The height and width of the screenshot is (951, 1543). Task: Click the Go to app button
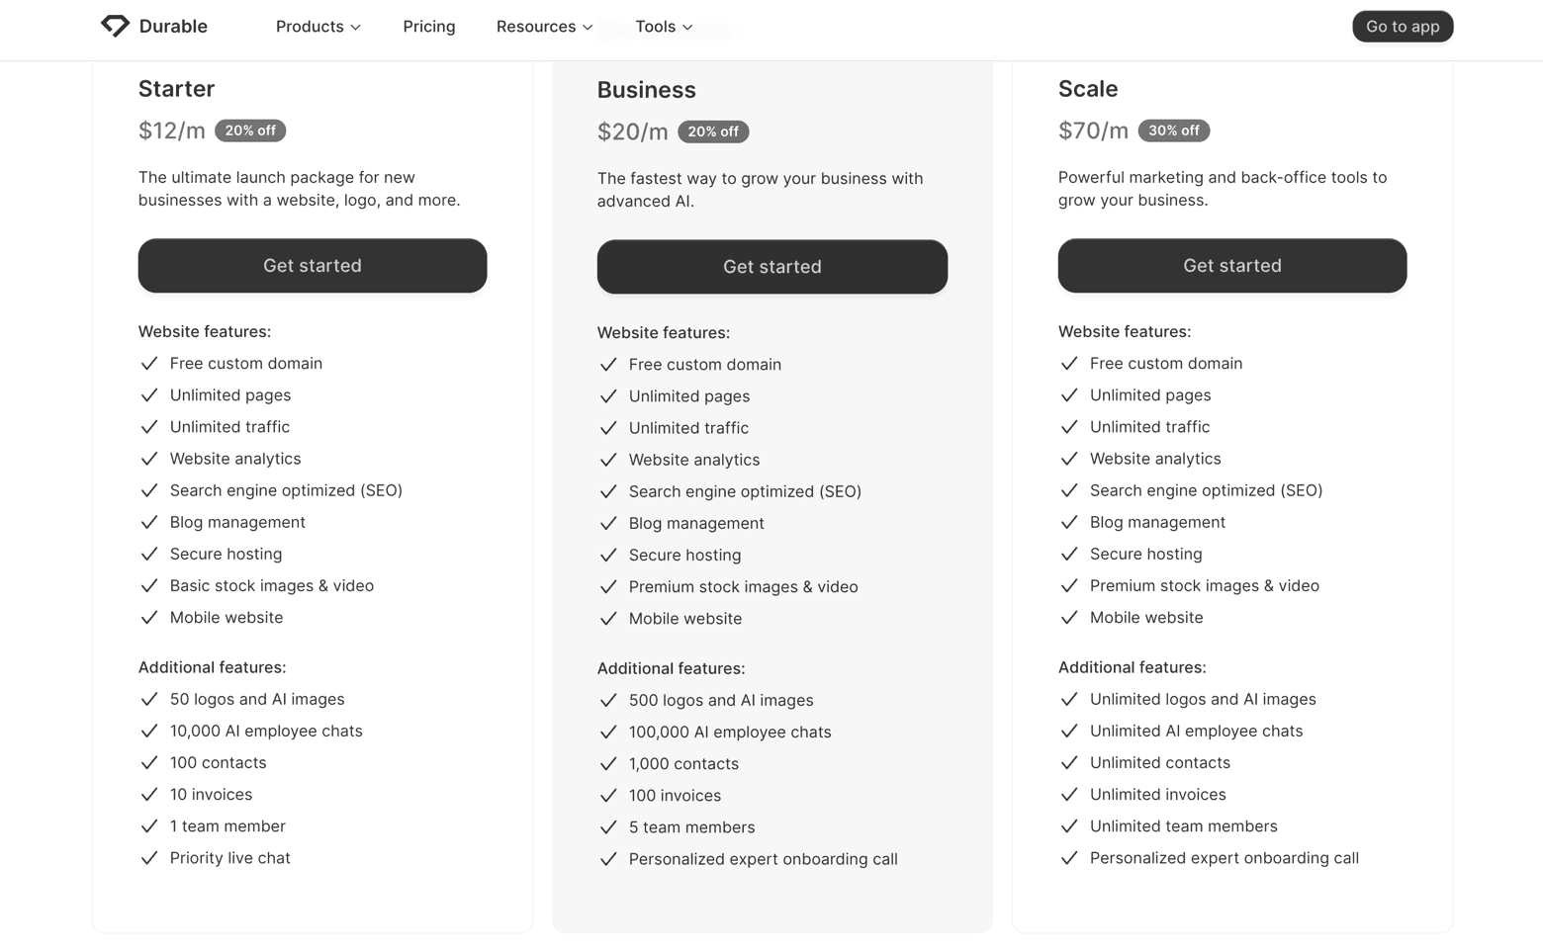pos(1402,27)
